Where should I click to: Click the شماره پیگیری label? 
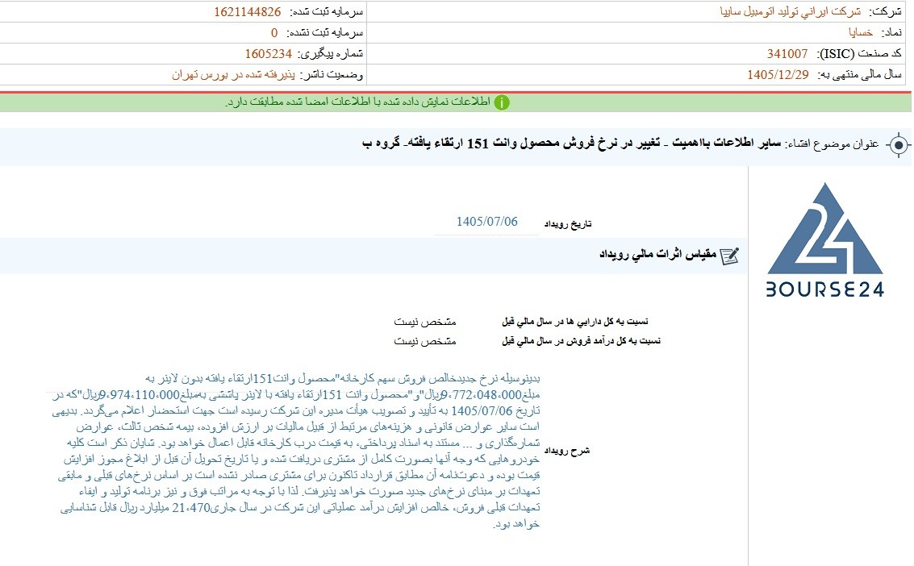coord(331,53)
